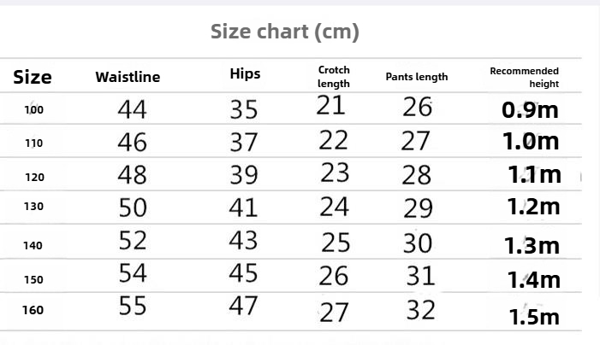Click the Pants length header

(x=417, y=77)
